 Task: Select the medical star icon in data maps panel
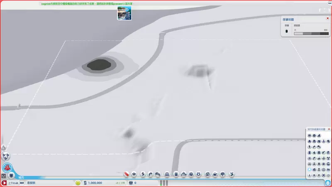319,153
